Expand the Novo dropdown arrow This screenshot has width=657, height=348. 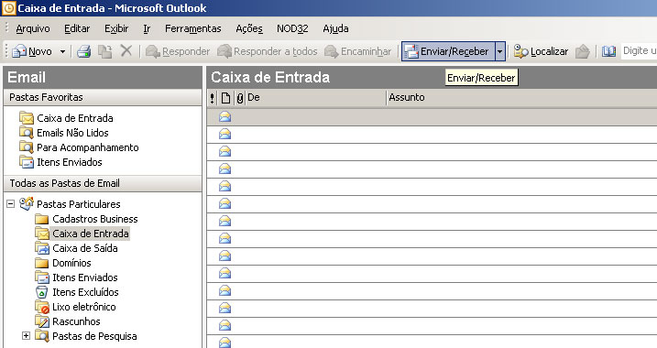62,51
